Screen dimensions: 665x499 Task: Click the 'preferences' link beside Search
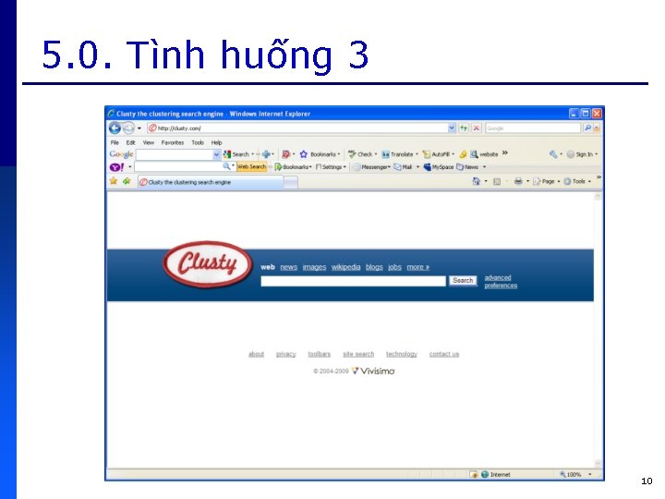click(x=501, y=286)
